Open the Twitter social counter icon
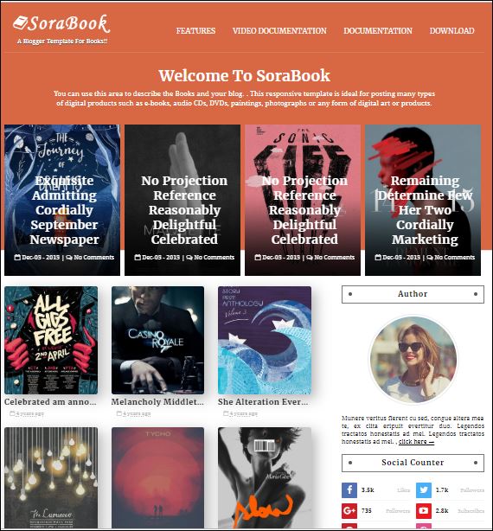The height and width of the screenshot is (531, 493). point(424,490)
